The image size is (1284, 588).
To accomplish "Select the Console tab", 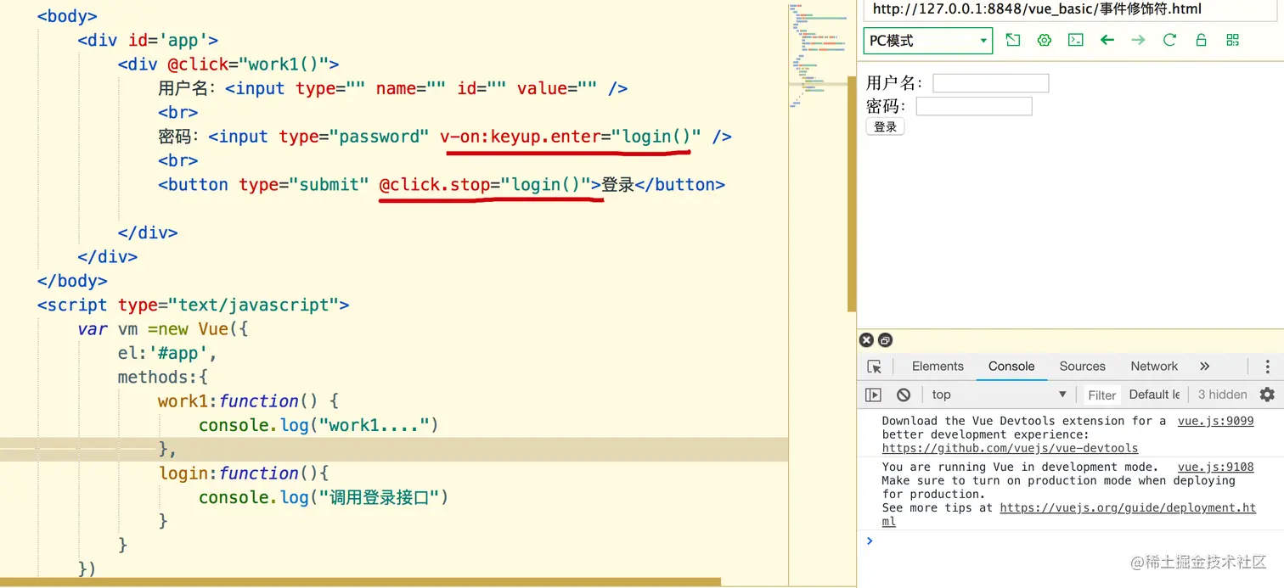I will click(1011, 367).
